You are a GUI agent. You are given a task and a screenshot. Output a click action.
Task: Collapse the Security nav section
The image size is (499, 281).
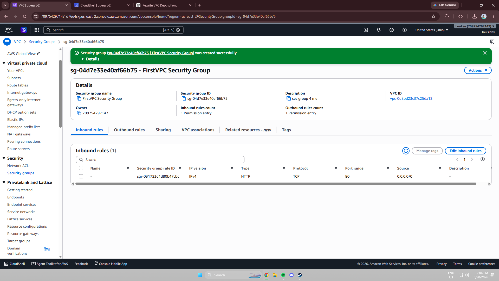click(x=4, y=158)
